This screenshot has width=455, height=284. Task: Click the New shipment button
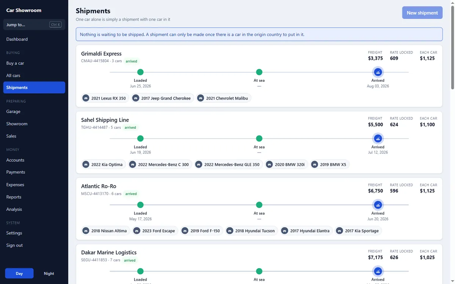tap(422, 13)
